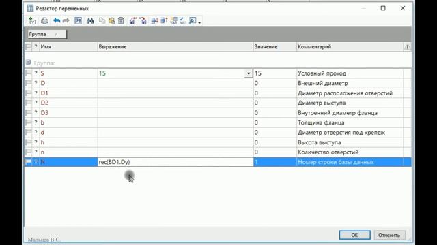Viewport: 437px width, 245px height.
Task: Select comment Условный проход
Action: point(322,73)
